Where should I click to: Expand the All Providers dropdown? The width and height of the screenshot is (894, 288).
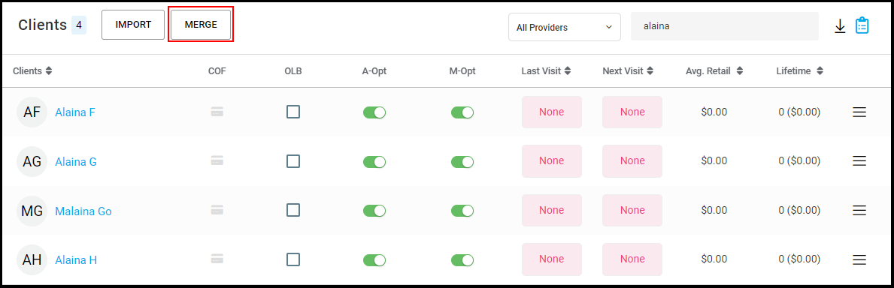[565, 27]
